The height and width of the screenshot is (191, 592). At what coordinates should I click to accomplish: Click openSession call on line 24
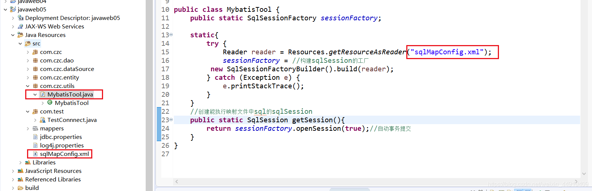click(x=318, y=129)
